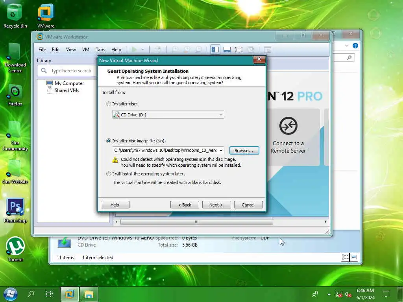Viewport: 403px width, 302px height.
Task: Click the magnifier icon in library search
Action: [x=44, y=71]
